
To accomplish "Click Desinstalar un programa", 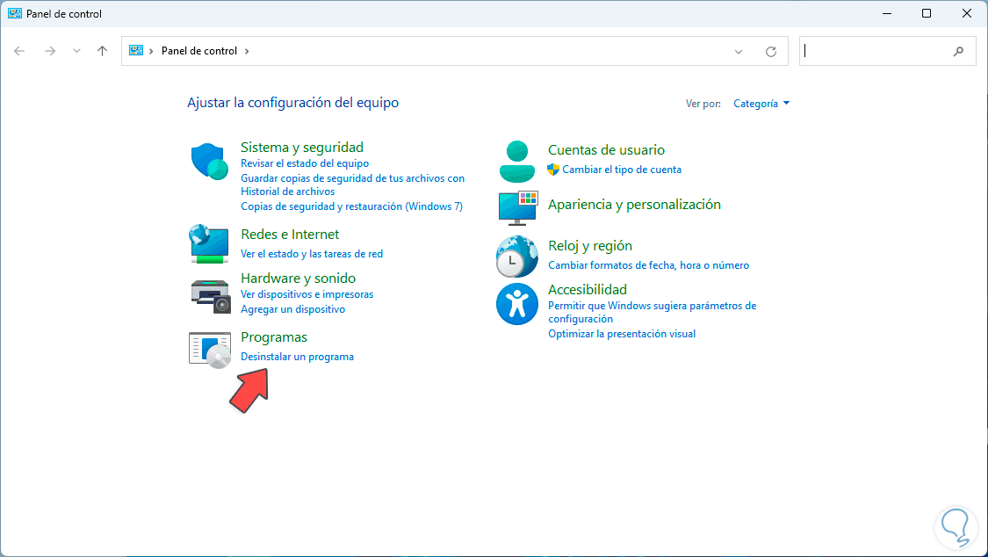I will point(297,357).
